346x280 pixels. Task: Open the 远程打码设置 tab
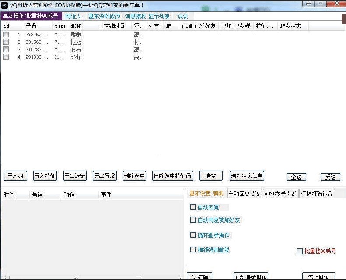pyautogui.click(x=317, y=194)
